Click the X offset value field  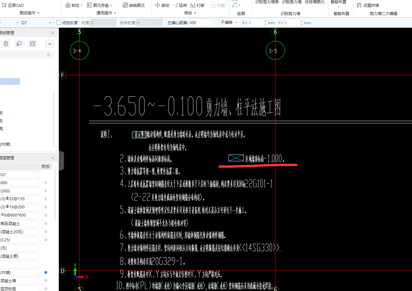255,23
